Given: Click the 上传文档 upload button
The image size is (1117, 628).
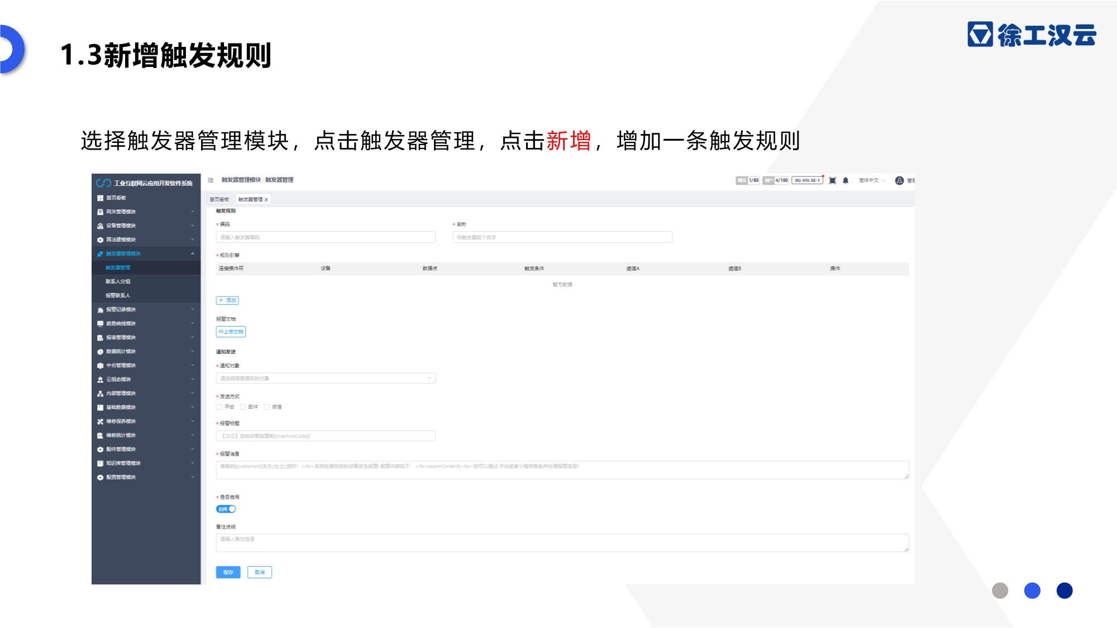Looking at the screenshot, I should (231, 332).
